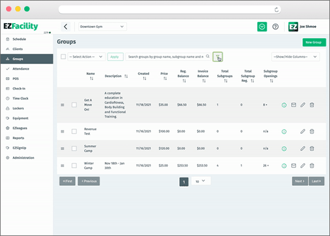This screenshot has width=330, height=236.
Task: Check the Revenue Test row checkbox
Action: click(74, 131)
